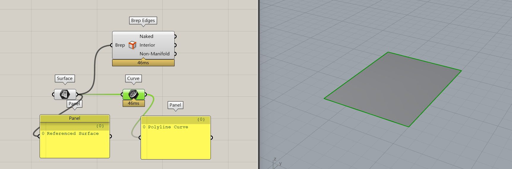Image resolution: width=512 pixels, height=169 pixels.
Task: Click the Panel title bar of left panel
Action: (75, 118)
